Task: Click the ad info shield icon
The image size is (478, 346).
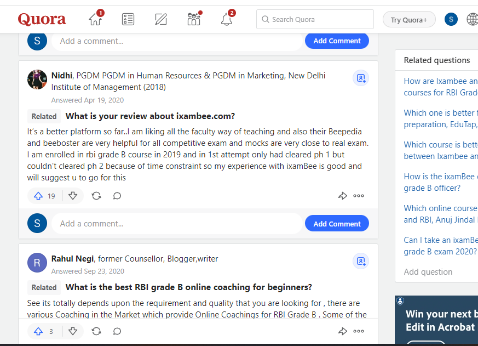Action: [400, 302]
